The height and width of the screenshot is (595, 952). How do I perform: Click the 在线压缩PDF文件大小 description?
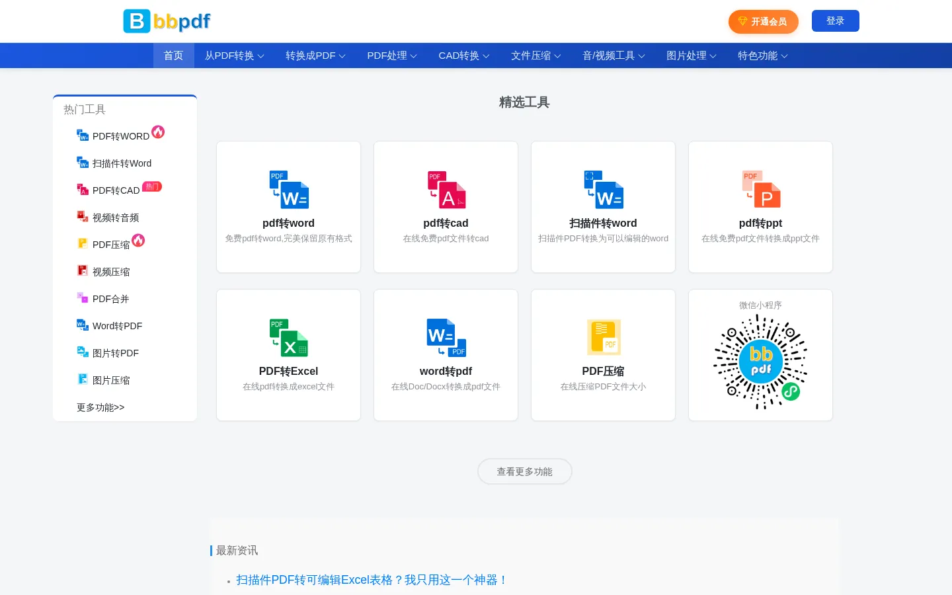tap(604, 387)
